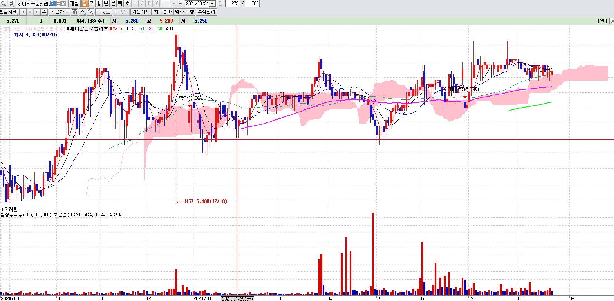Click the wrench settings icon
Screen dimensions: 614x301
(x=90, y=12)
